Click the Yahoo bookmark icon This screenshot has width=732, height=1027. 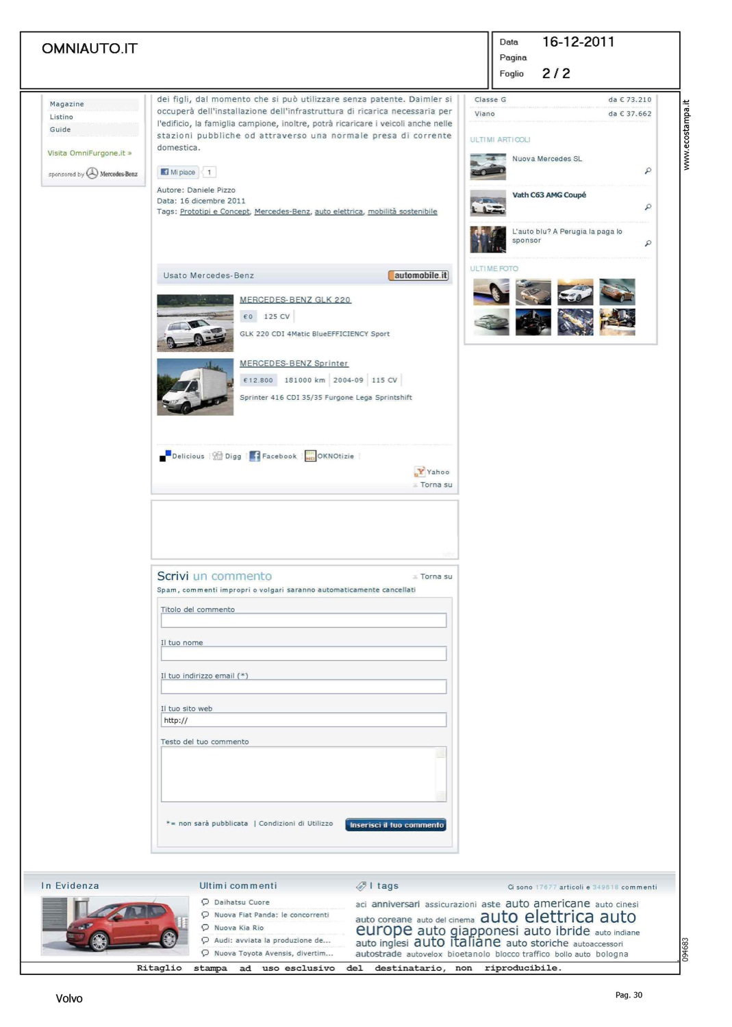[x=419, y=472]
